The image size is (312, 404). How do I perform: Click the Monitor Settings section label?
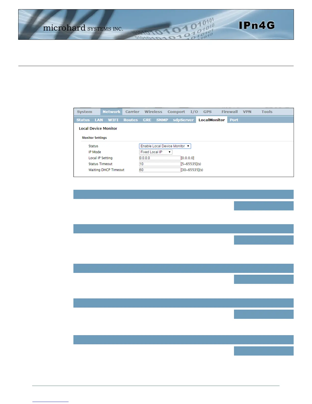[x=94, y=138]
